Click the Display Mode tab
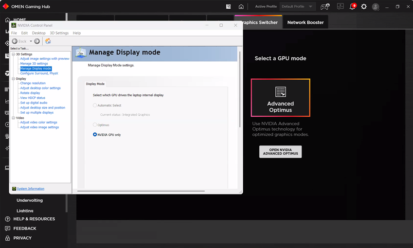The width and height of the screenshot is (413, 248). click(95, 84)
